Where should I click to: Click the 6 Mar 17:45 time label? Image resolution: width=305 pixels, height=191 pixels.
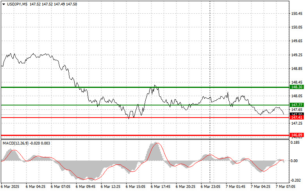point(161,187)
